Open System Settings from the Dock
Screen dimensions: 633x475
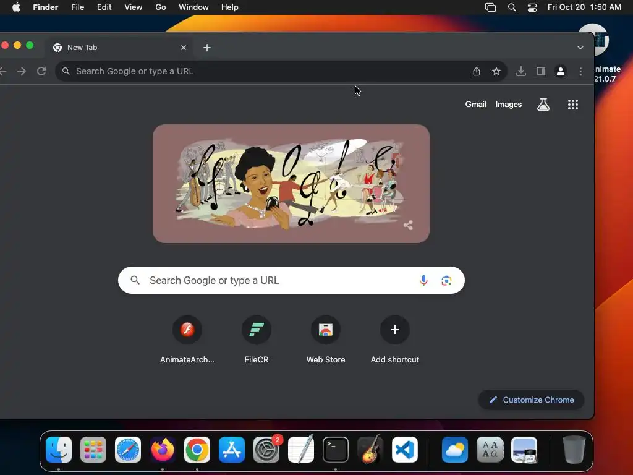click(x=266, y=450)
